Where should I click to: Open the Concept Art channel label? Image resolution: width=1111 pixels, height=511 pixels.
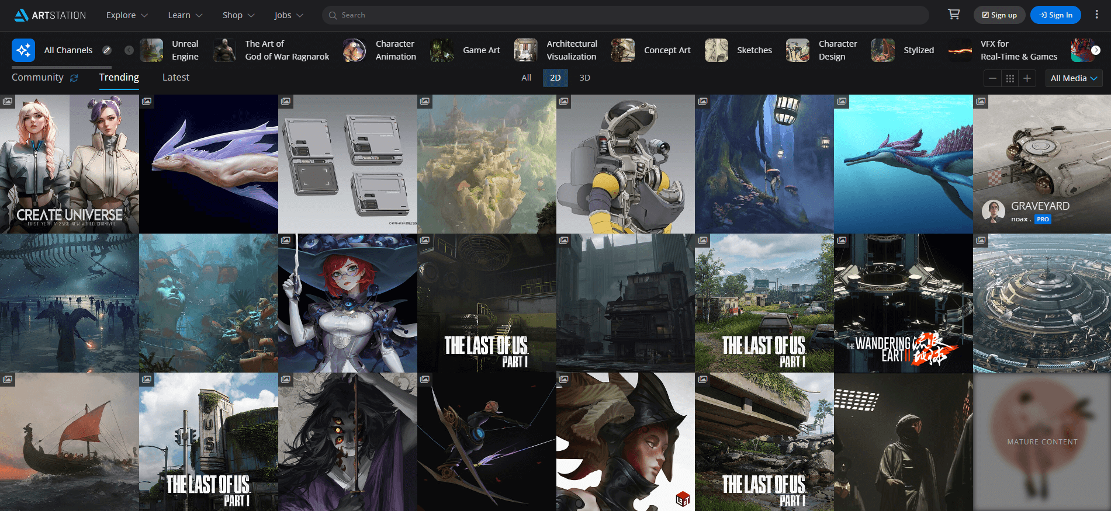pyautogui.click(x=667, y=50)
